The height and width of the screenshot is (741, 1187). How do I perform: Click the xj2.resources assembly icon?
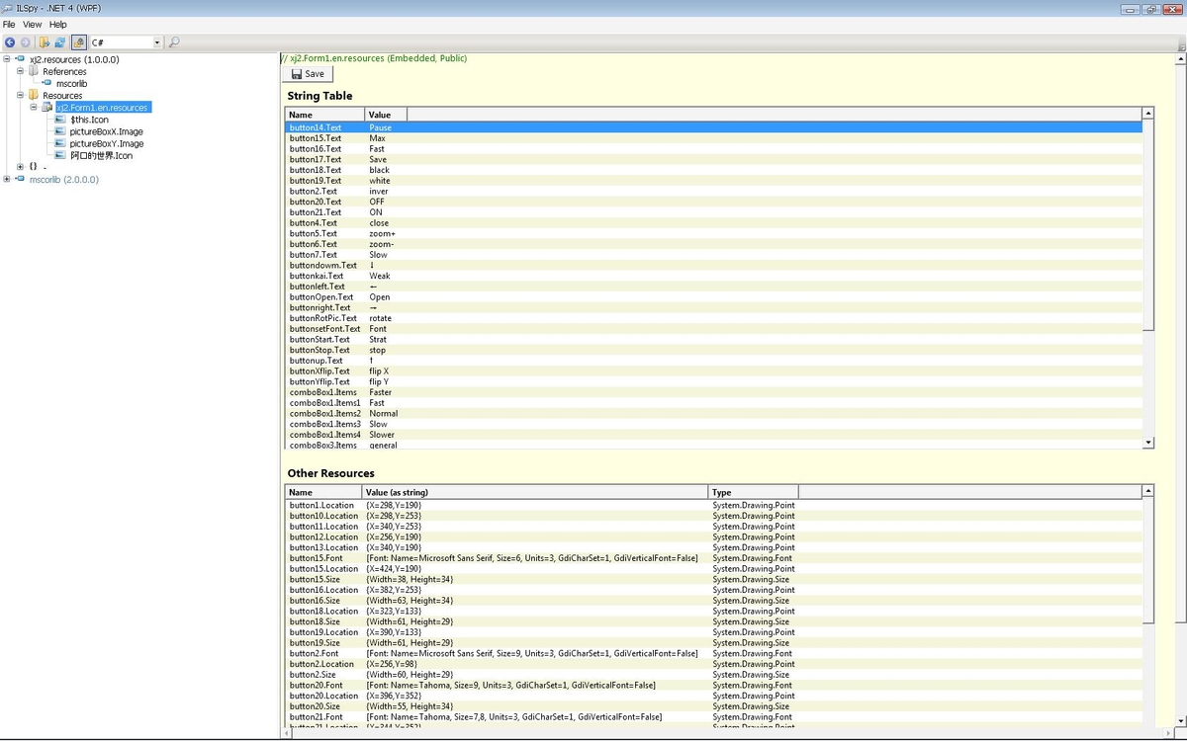[21, 59]
